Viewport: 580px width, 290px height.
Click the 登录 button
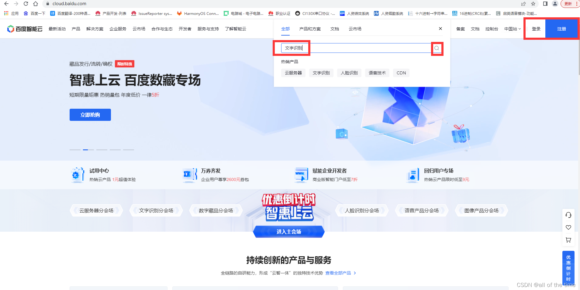536,29
